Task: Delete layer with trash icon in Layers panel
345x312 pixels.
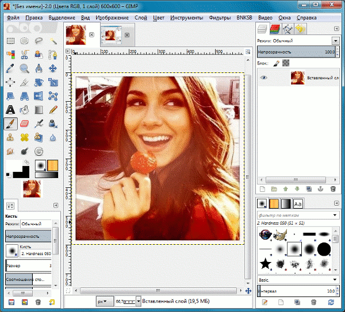Action: 332,188
